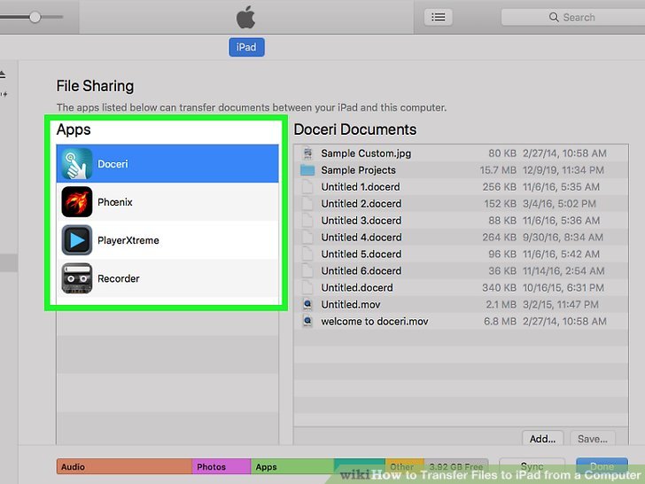This screenshot has width=645, height=484.
Task: Click the 340 KB size value
Action: pyautogui.click(x=499, y=288)
